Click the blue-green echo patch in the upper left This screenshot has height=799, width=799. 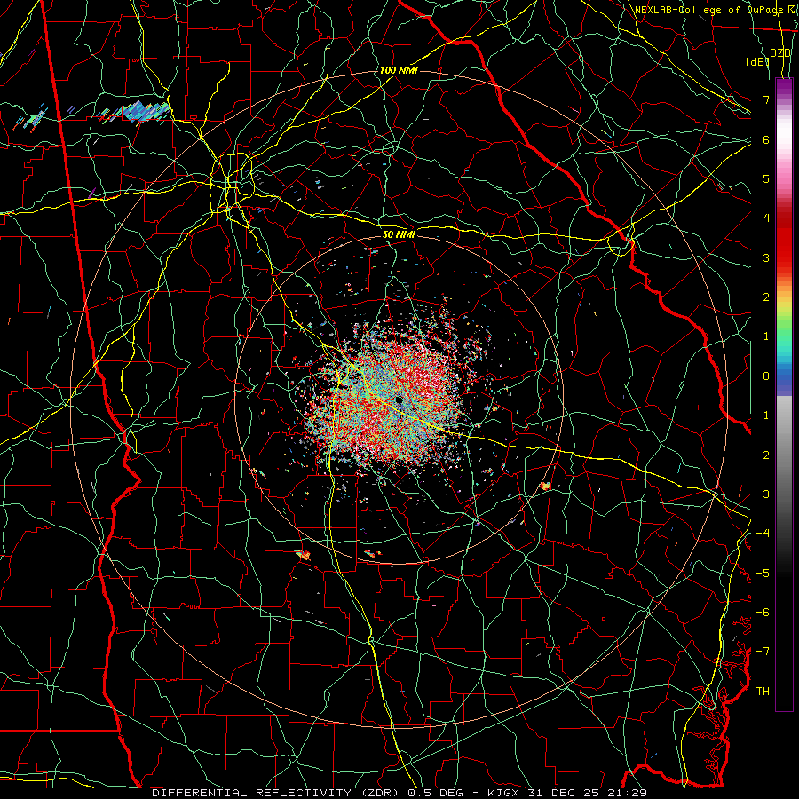point(146,111)
